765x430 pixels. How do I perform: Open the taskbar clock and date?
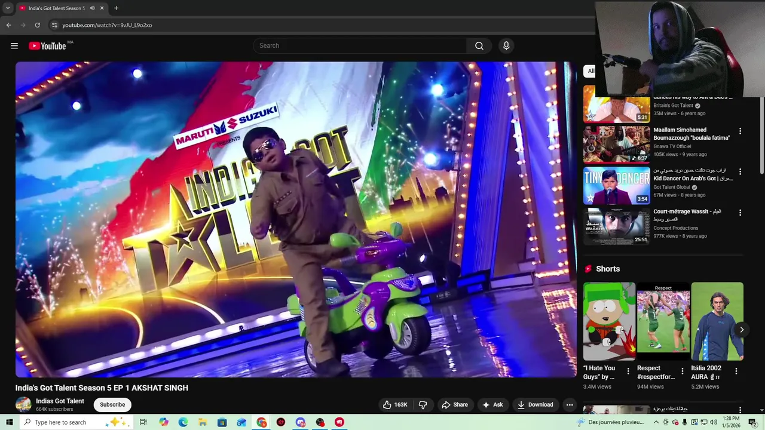tap(731, 422)
